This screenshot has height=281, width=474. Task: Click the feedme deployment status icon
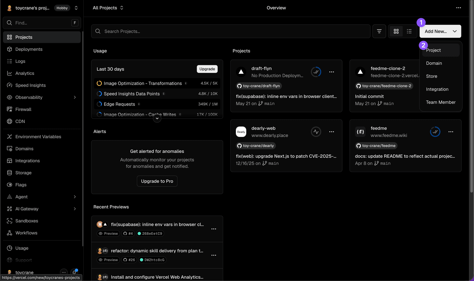tap(435, 132)
